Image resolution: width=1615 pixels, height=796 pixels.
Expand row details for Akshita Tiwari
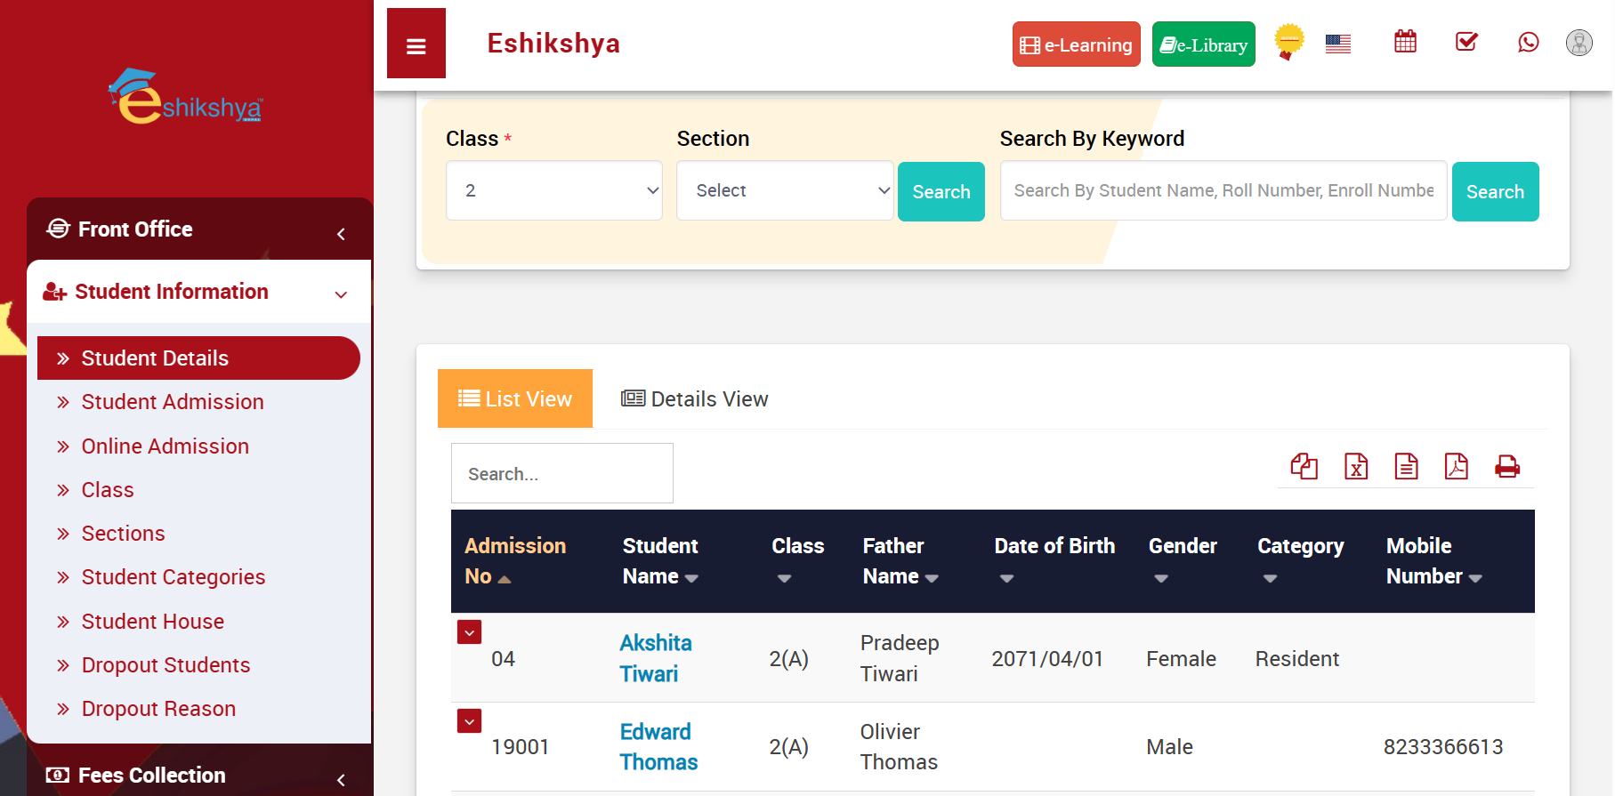469,631
